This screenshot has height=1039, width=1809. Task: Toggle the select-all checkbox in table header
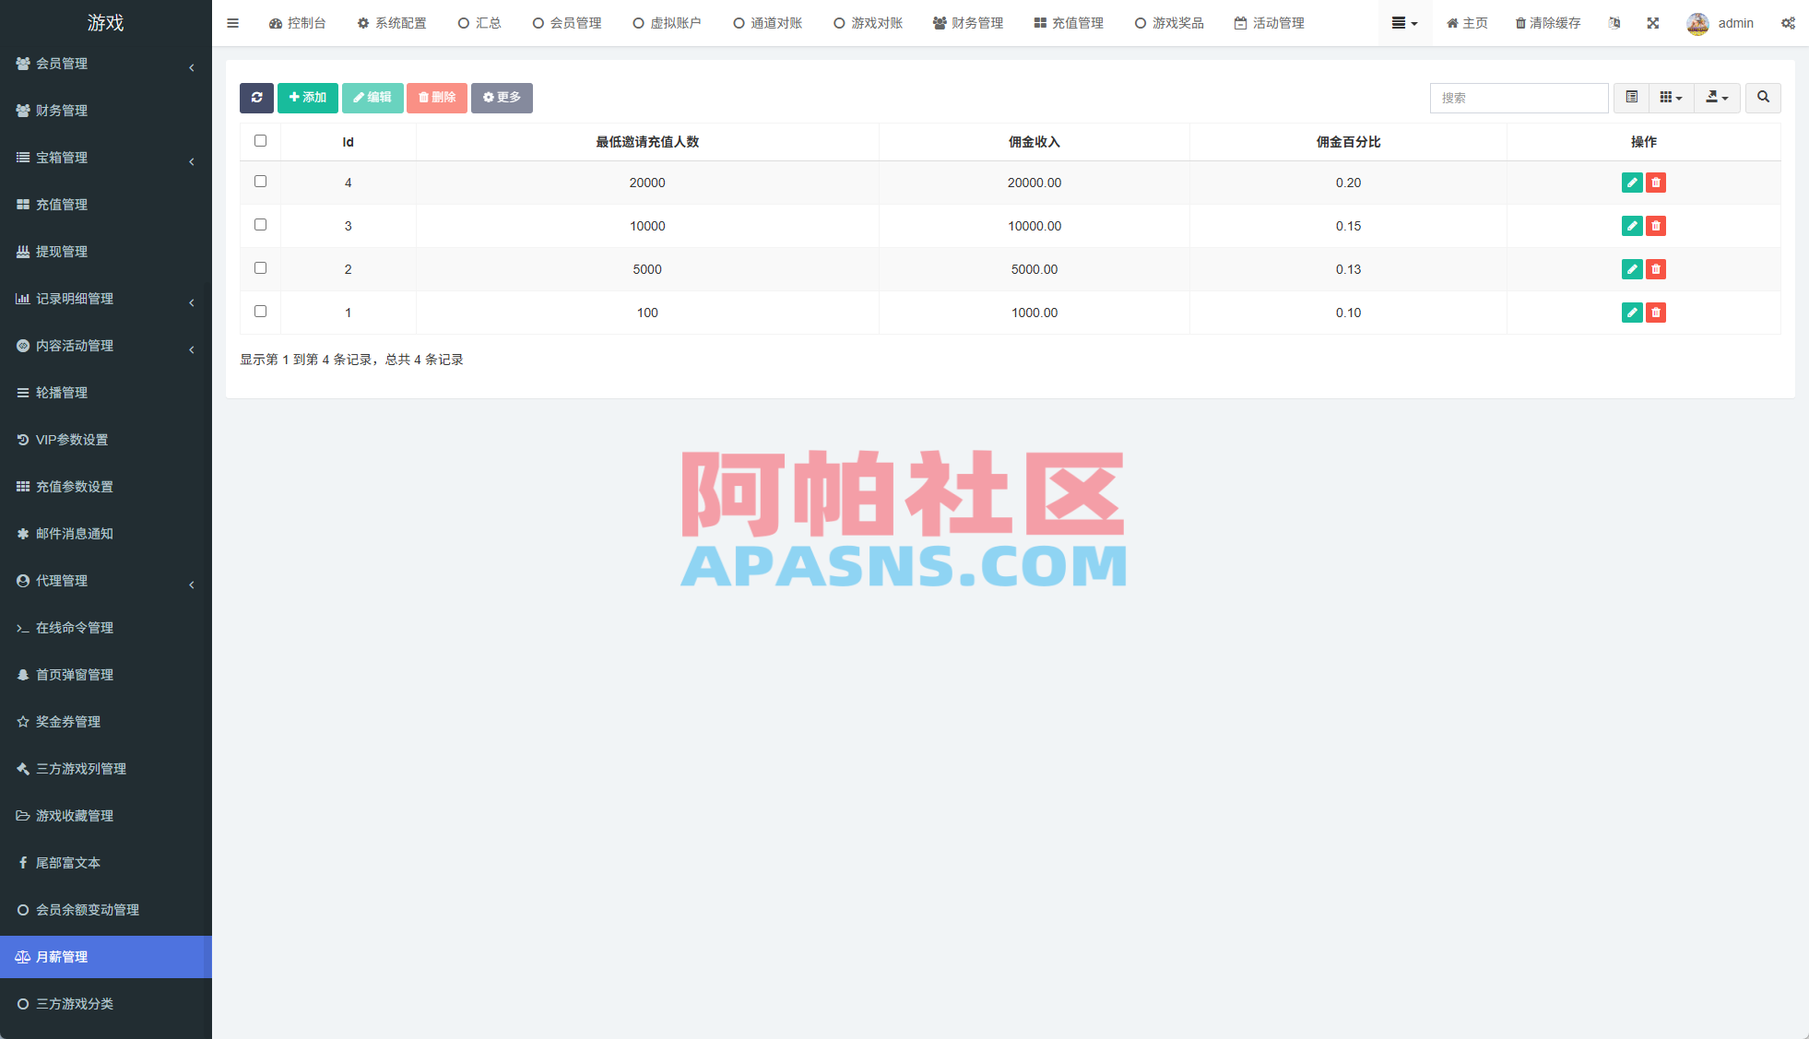pos(260,141)
